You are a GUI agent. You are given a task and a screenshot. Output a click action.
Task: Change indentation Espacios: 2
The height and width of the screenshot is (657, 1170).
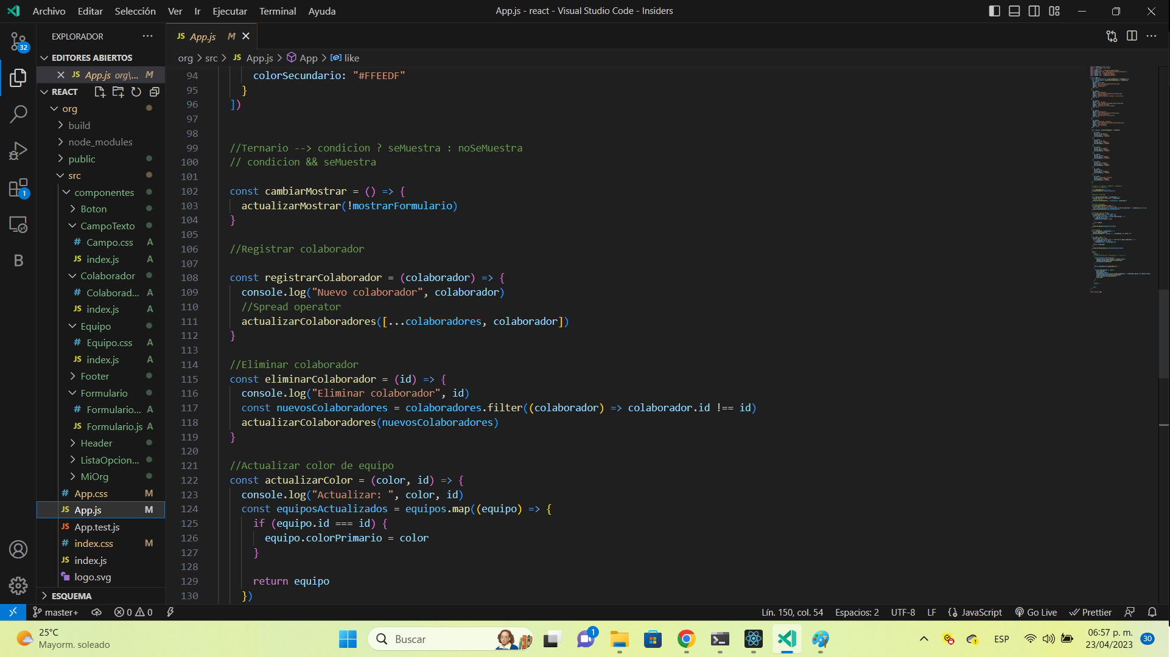pyautogui.click(x=857, y=613)
